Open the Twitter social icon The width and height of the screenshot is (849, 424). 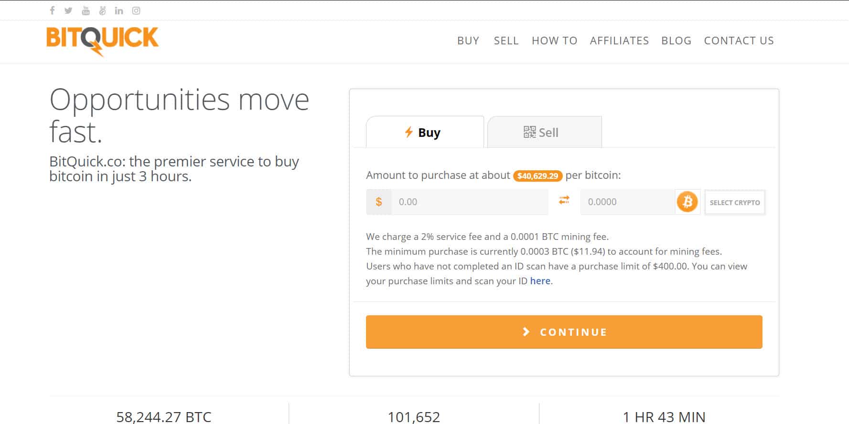(x=68, y=10)
